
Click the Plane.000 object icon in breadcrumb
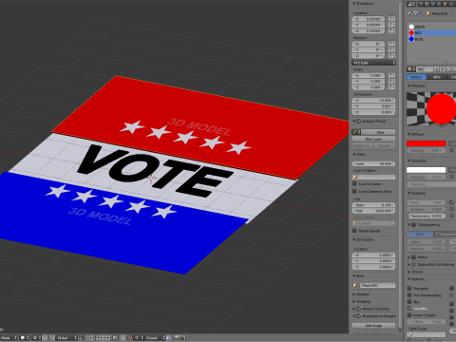tap(428, 13)
